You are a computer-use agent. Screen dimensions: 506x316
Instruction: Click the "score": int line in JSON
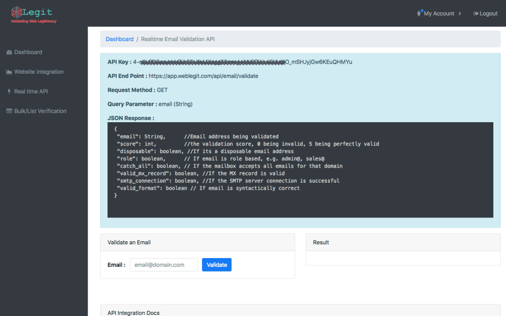tap(248, 144)
